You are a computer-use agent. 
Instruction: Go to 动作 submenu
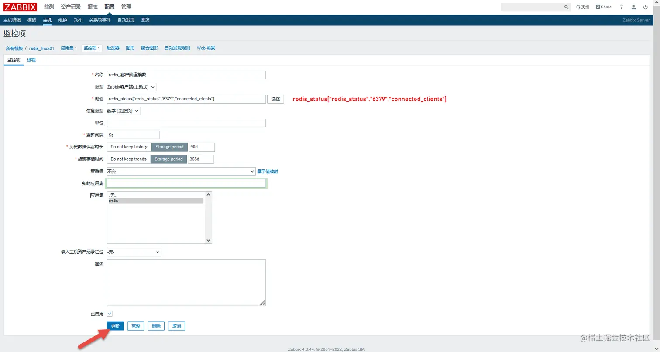pyautogui.click(x=78, y=20)
